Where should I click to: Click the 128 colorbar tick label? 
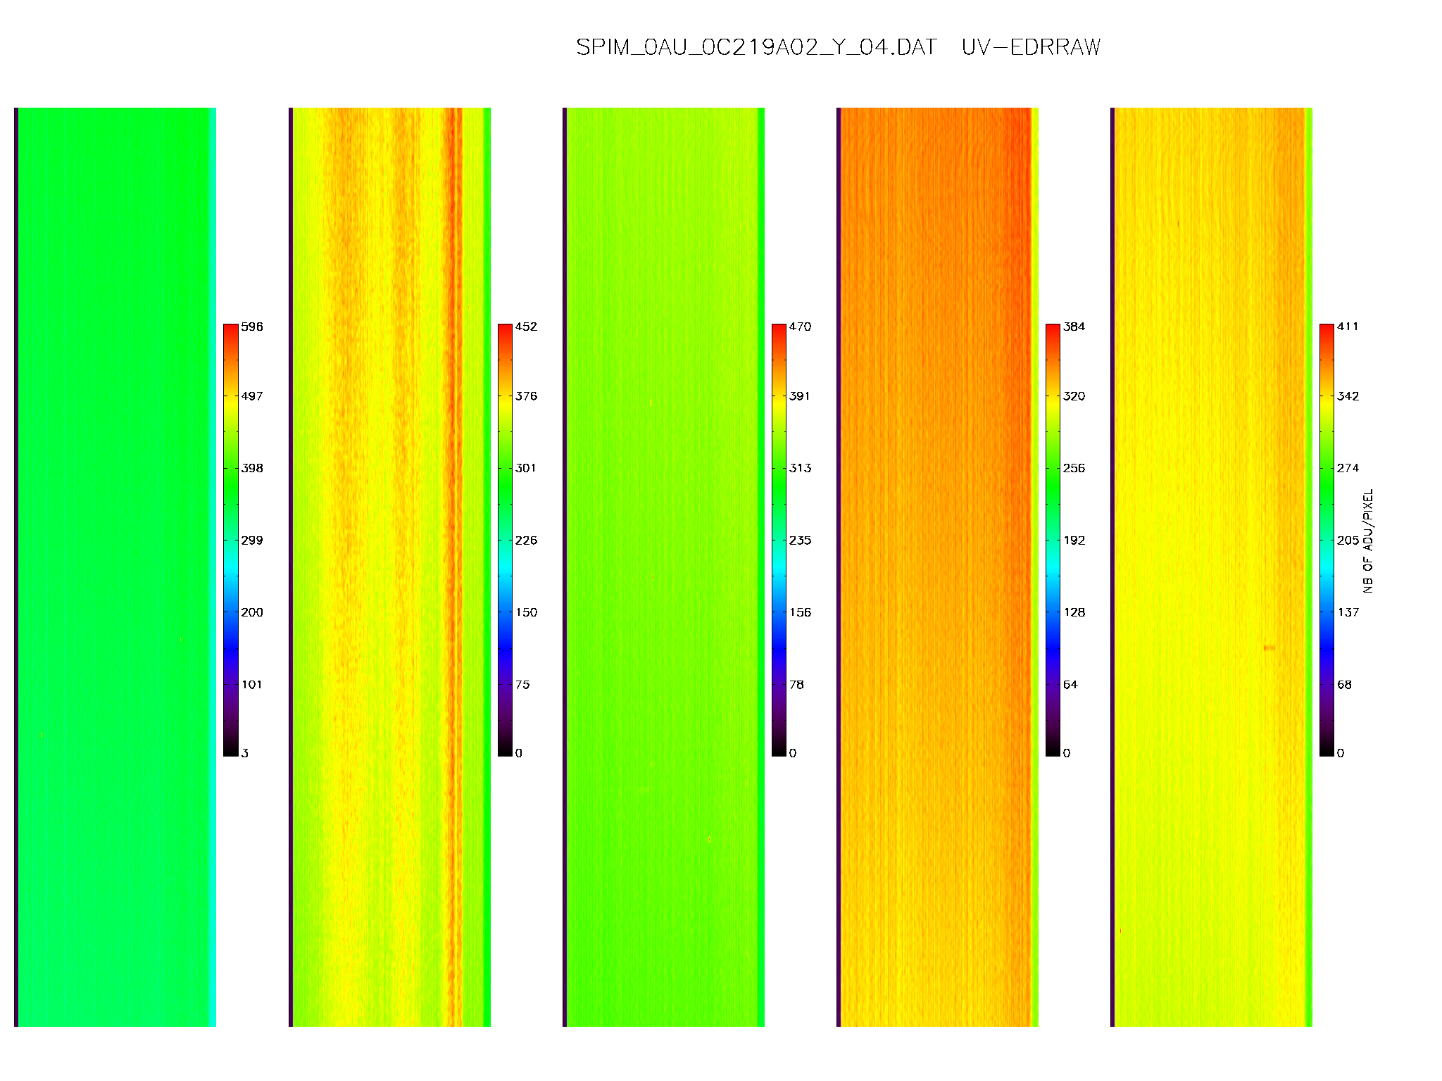pyautogui.click(x=1074, y=612)
